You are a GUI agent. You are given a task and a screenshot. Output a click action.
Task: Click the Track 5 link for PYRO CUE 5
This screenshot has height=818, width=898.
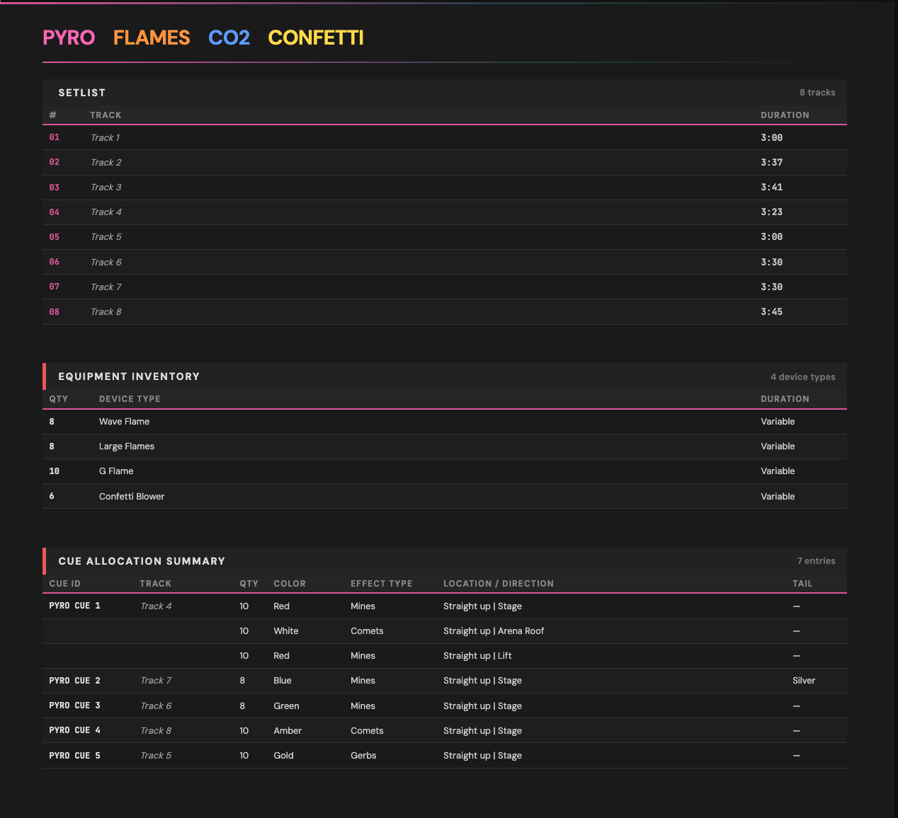pyautogui.click(x=155, y=755)
